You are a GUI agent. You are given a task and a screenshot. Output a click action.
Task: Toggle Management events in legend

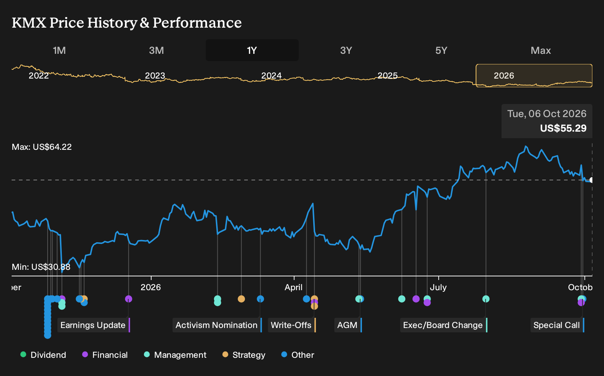[x=175, y=355]
